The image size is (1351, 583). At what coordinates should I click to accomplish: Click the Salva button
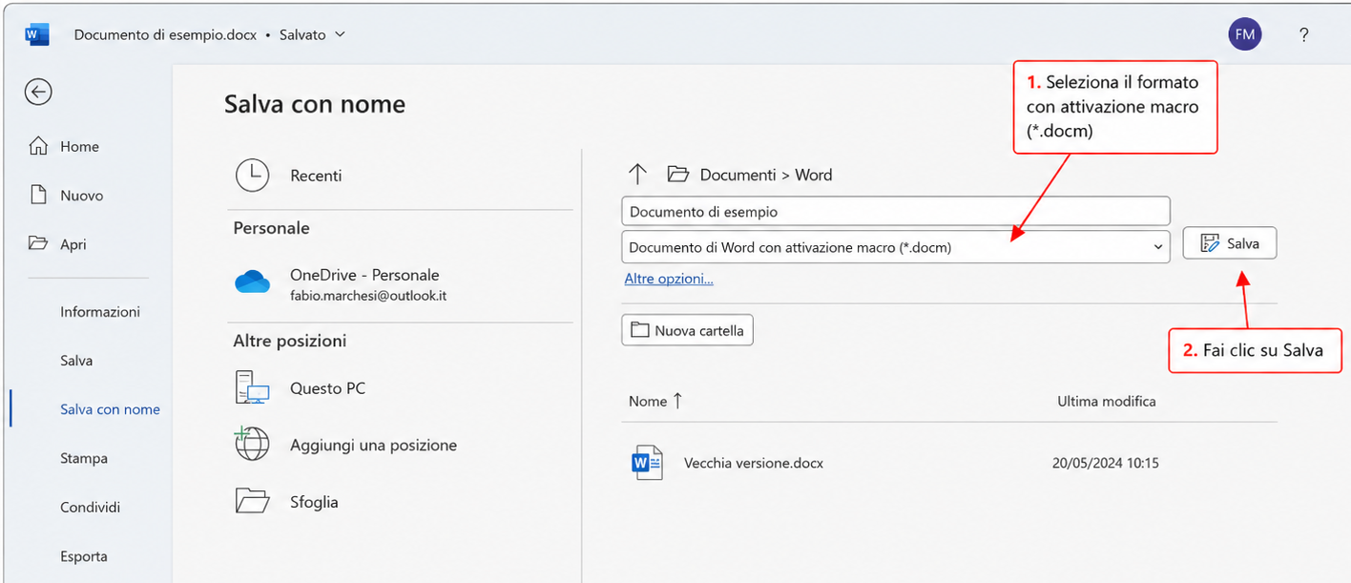(1229, 243)
